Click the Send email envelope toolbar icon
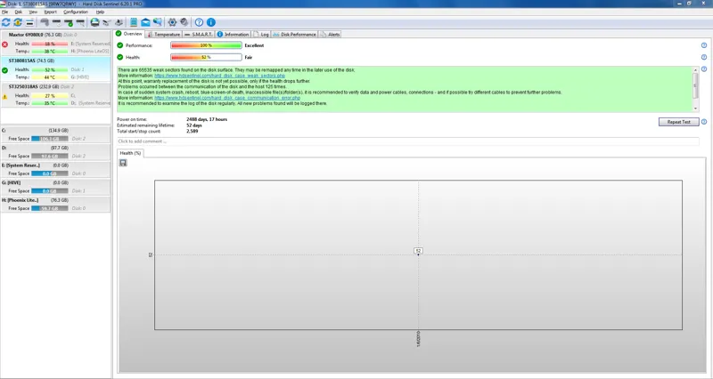This screenshot has height=379, width=713. [x=145, y=22]
